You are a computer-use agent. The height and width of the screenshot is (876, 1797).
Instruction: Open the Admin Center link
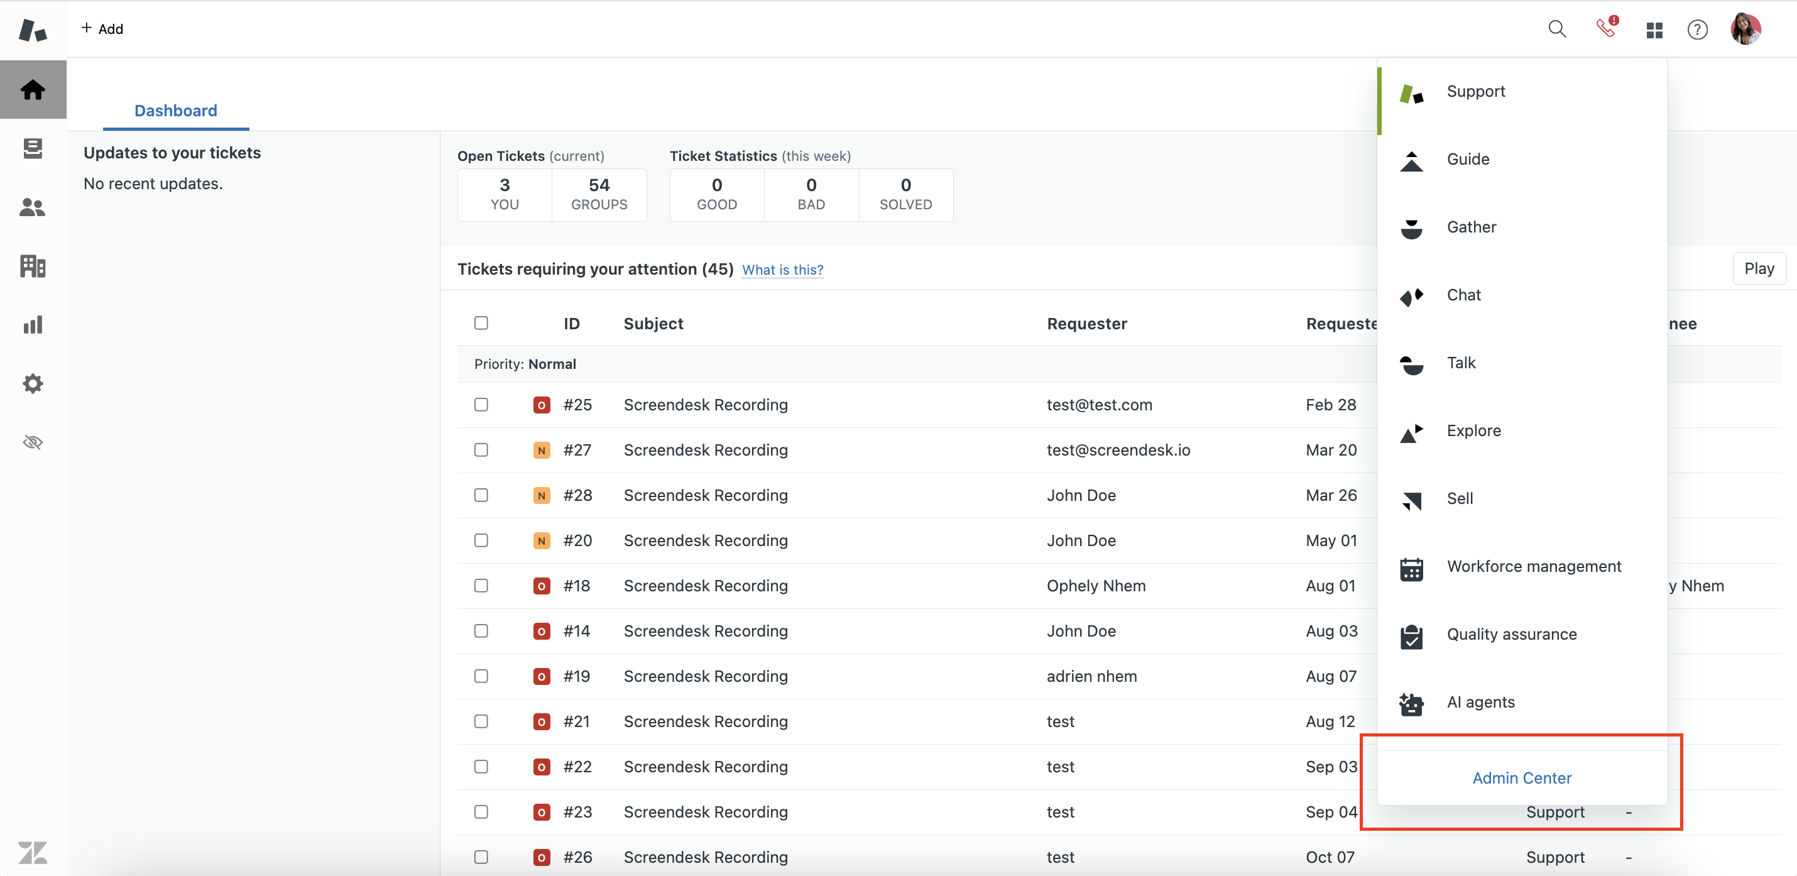[1521, 778]
